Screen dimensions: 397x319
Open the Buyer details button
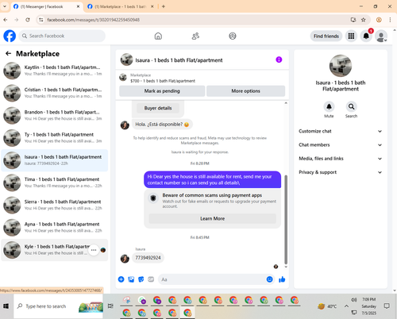(x=158, y=108)
